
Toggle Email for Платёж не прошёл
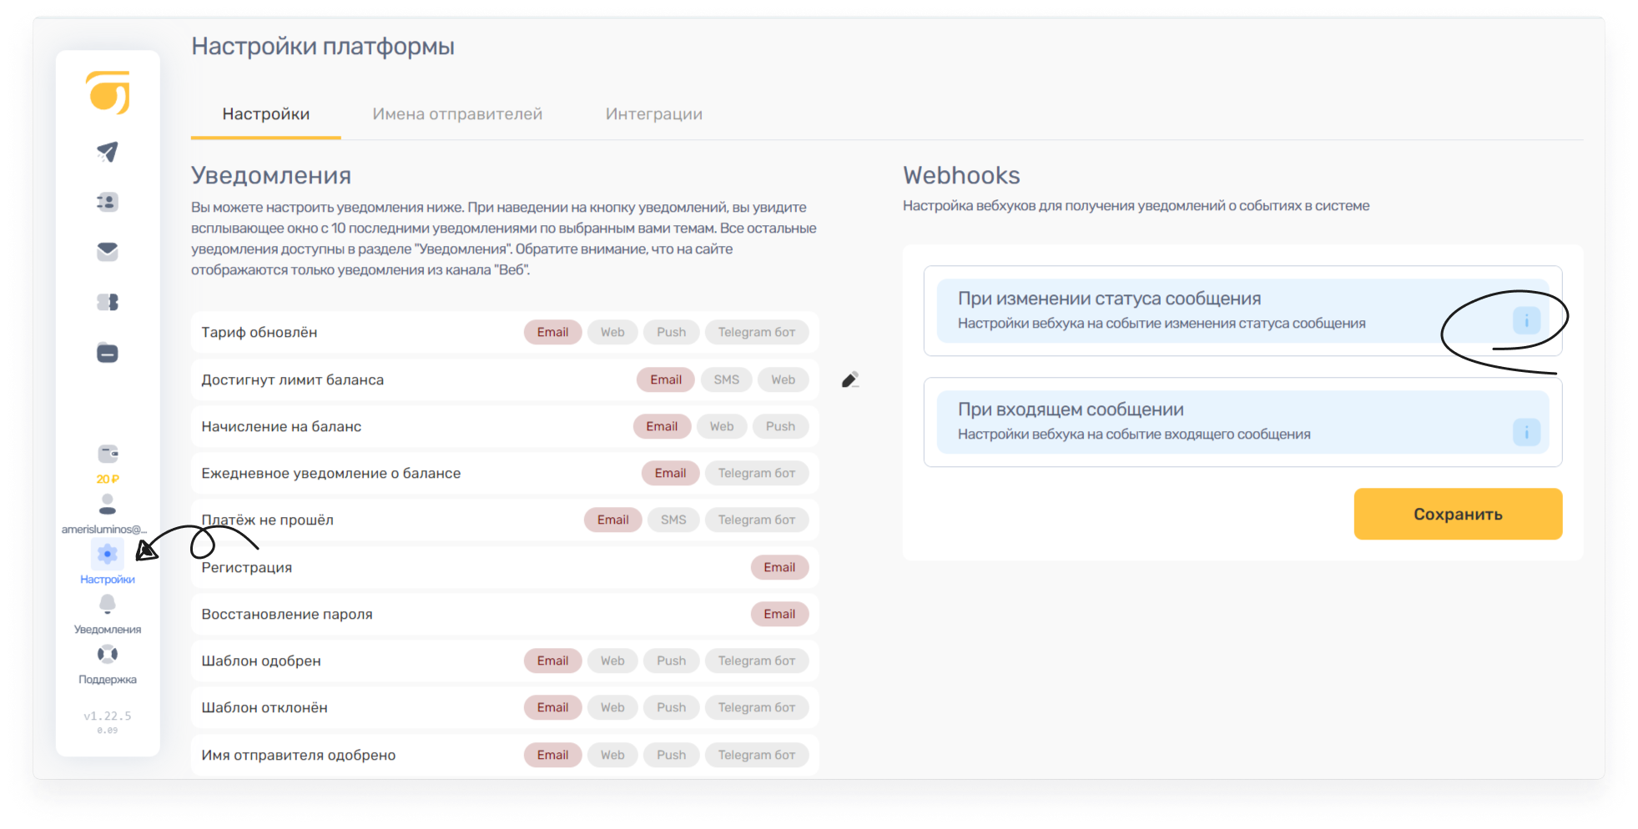(612, 520)
